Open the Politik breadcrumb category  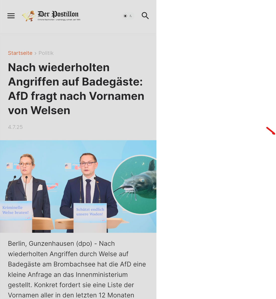click(46, 53)
